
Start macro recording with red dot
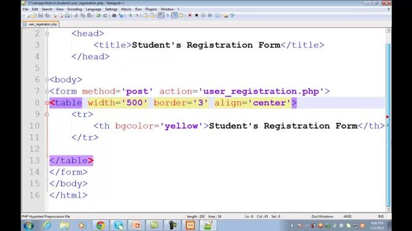pos(190,15)
